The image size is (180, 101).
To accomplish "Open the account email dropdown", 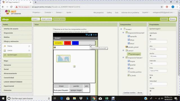I will click(163, 12).
